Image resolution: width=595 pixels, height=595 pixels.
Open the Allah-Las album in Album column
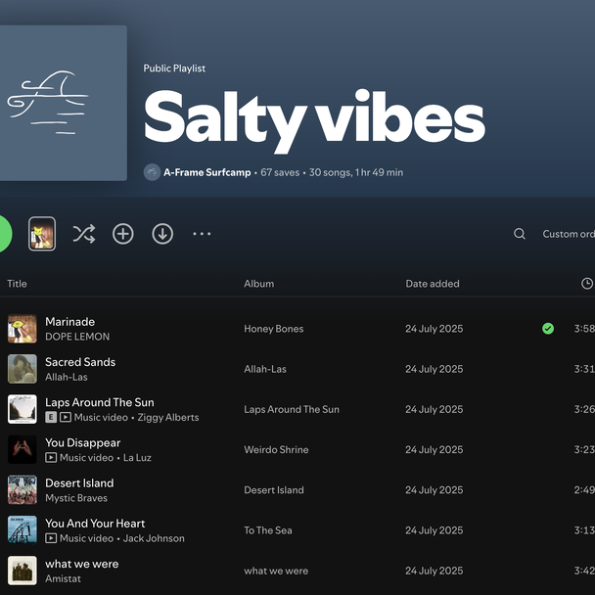click(x=265, y=369)
